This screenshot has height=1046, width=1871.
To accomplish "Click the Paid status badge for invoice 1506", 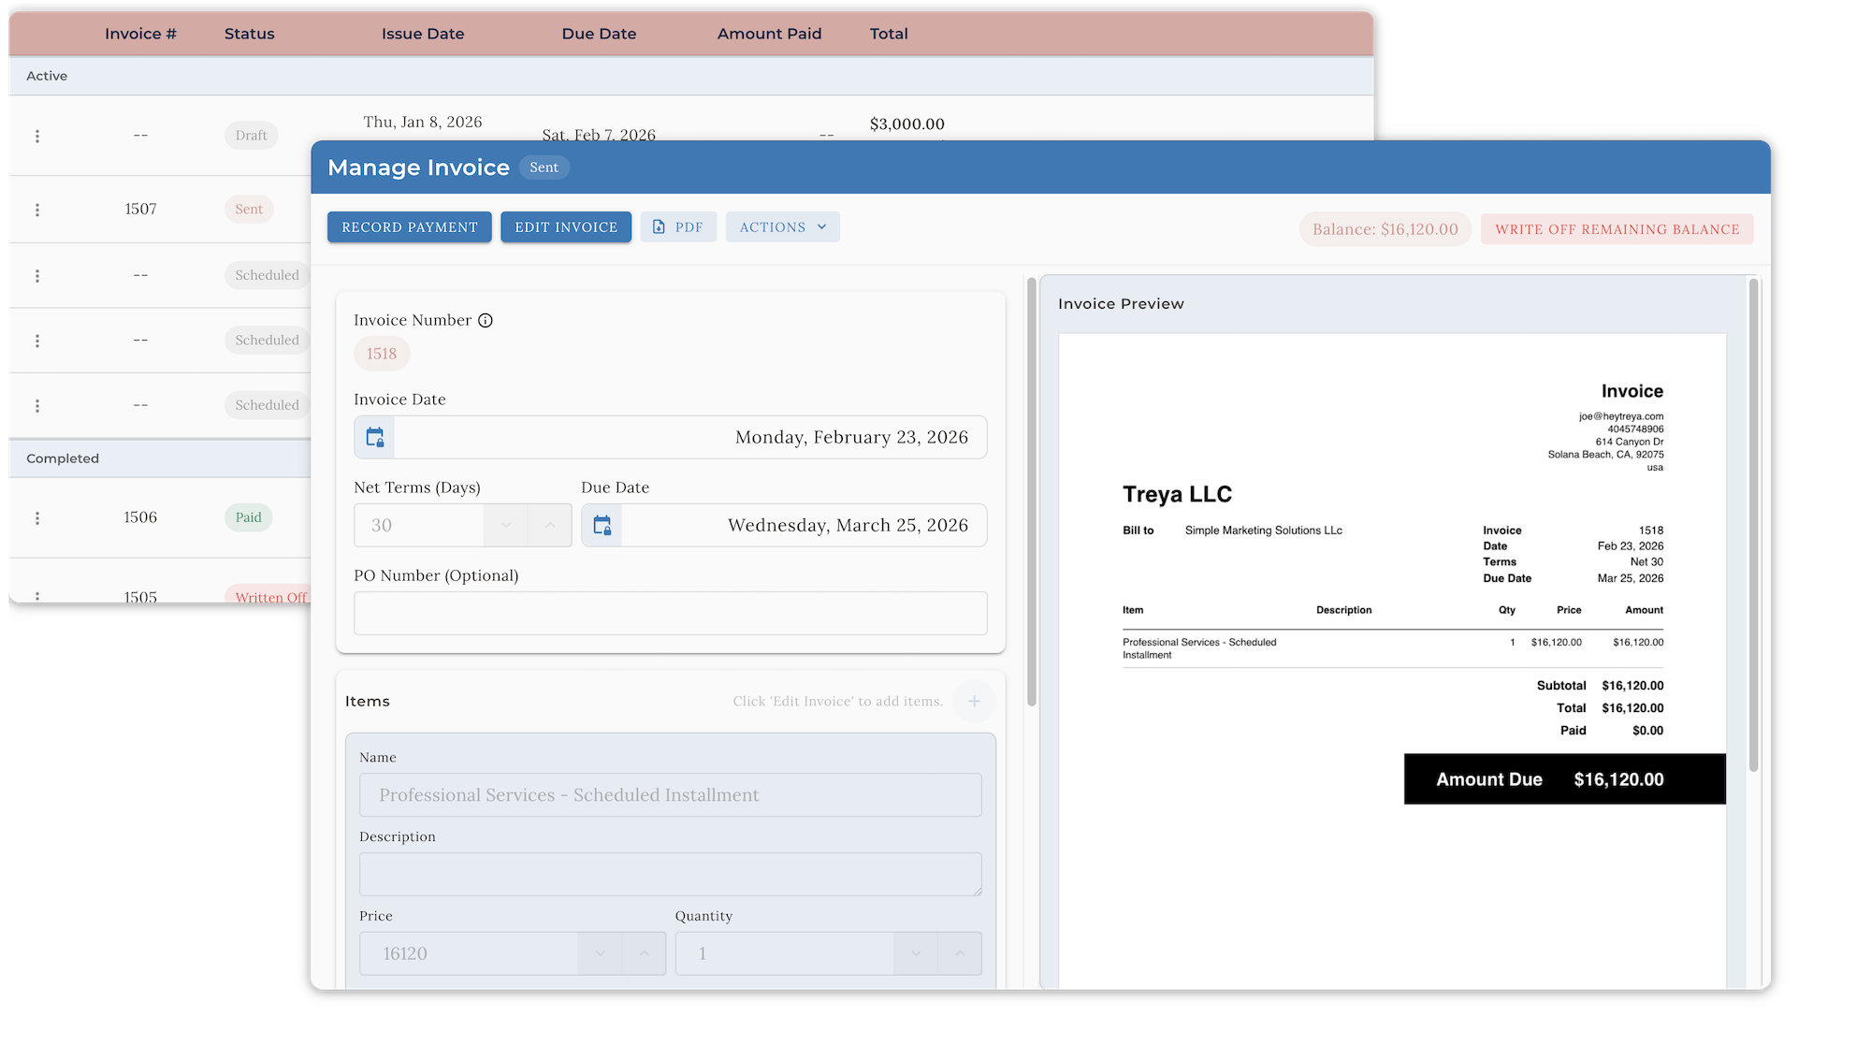I will click(x=248, y=516).
